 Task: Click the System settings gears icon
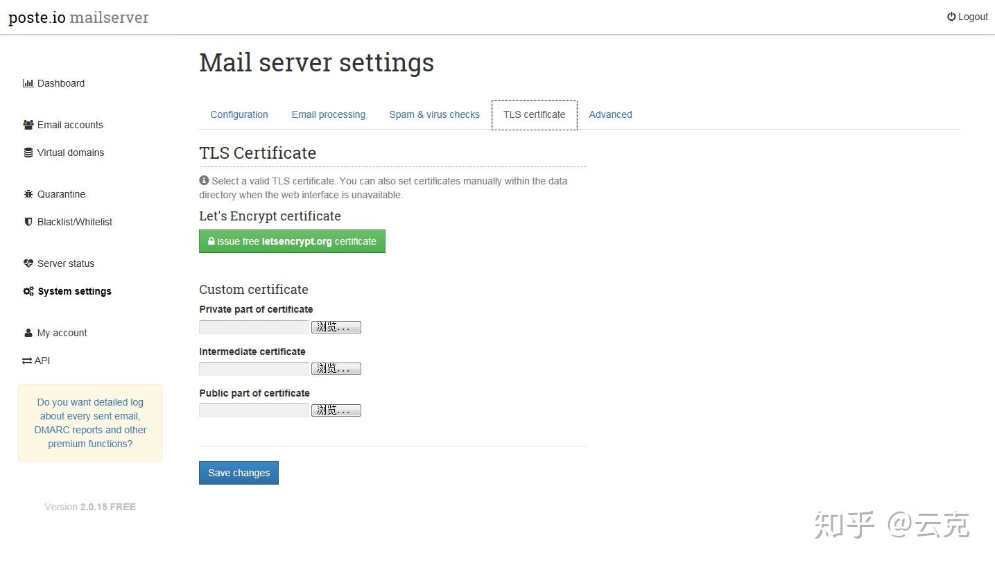click(28, 291)
